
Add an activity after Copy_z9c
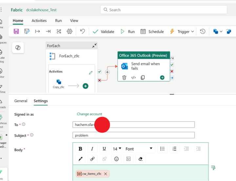pyautogui.click(x=86, y=86)
